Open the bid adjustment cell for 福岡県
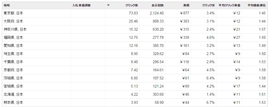Viewport: 274px width, 107px height. pos(88,38)
